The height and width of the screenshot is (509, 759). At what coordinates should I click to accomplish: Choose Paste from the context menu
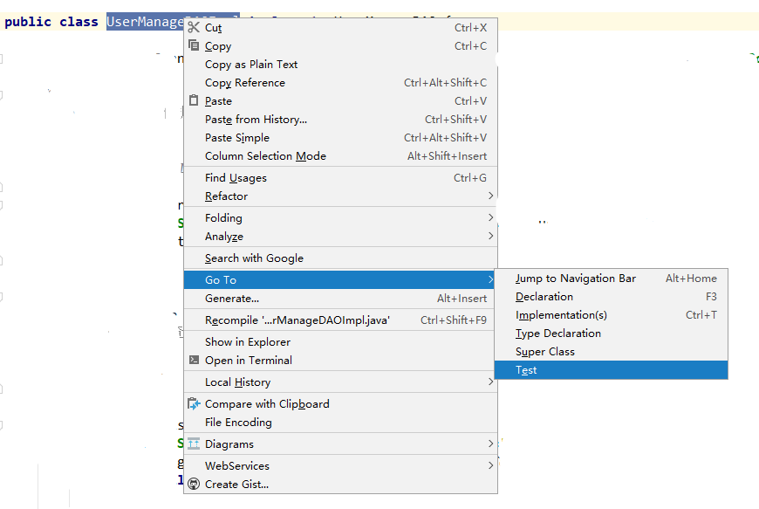click(340, 100)
